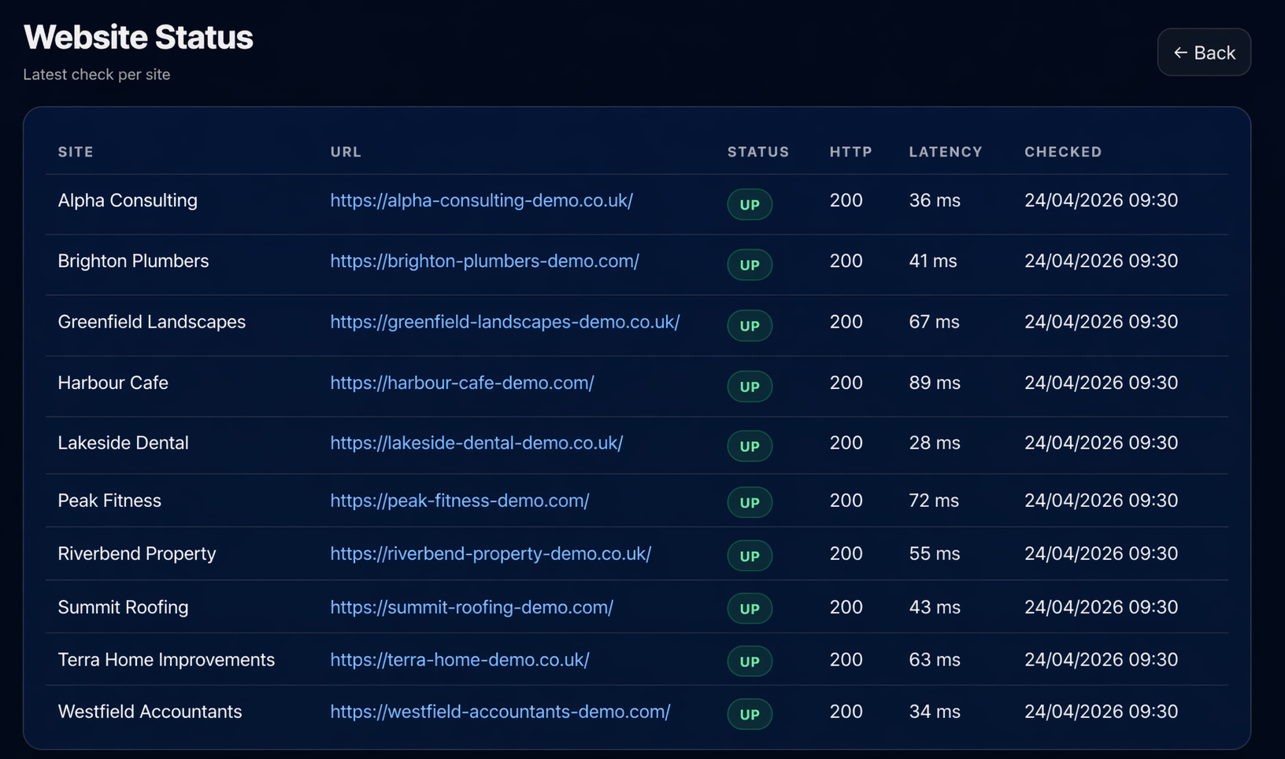Click the Brighton Plumbers site name
The width and height of the screenshot is (1285, 759).
click(x=133, y=261)
